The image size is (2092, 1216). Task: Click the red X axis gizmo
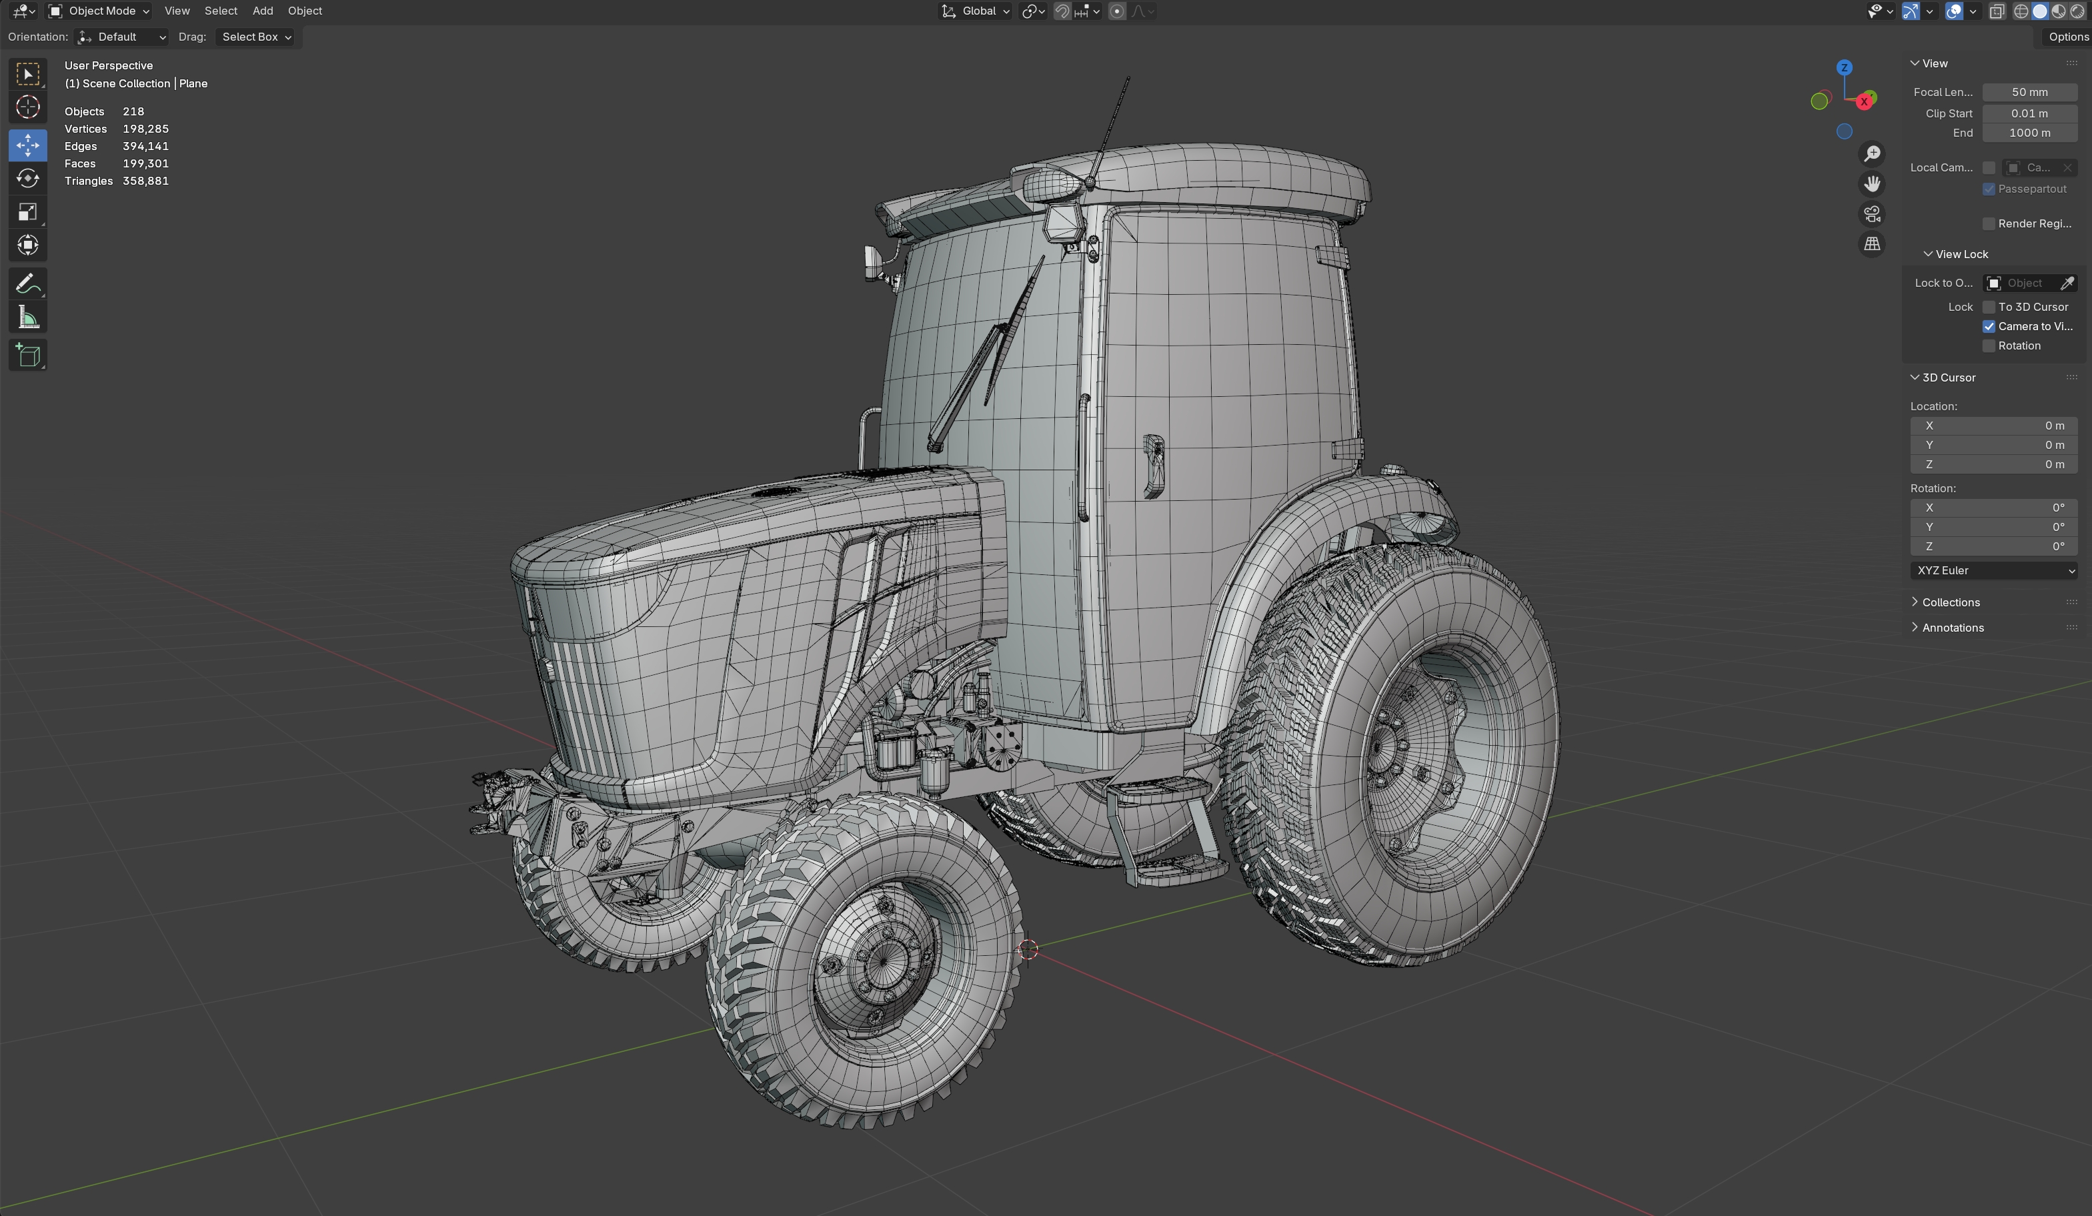pyautogui.click(x=1865, y=101)
